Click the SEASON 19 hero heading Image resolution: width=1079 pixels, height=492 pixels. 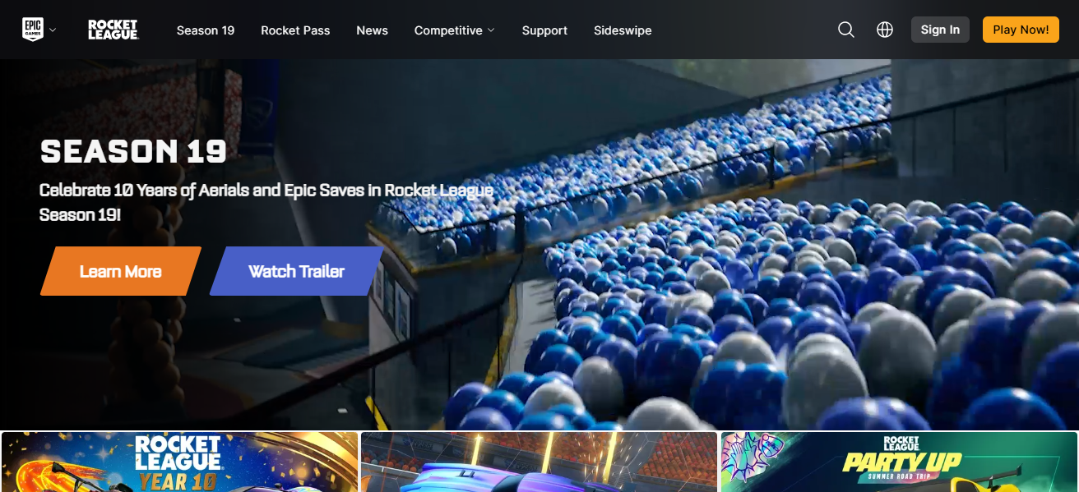click(133, 151)
